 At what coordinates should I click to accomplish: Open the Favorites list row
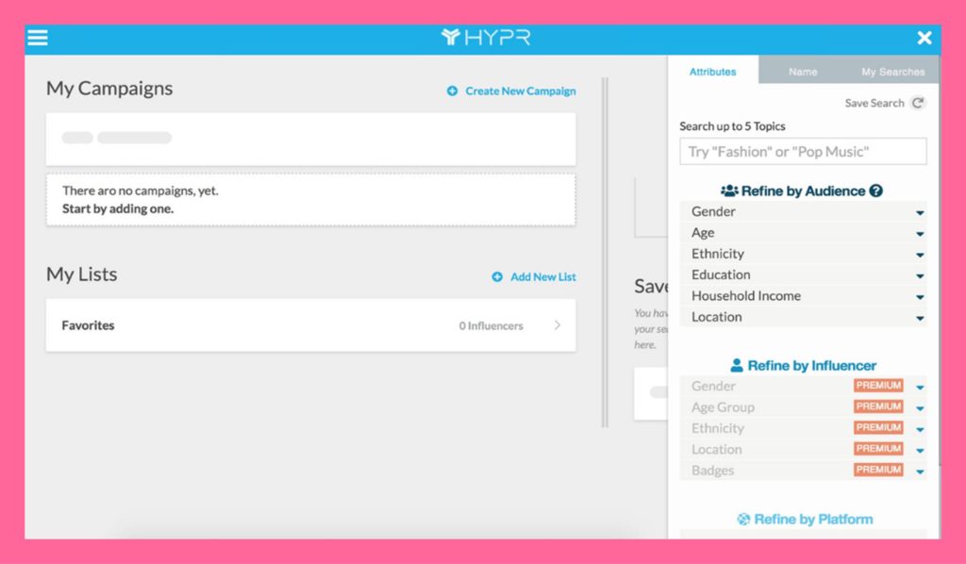(x=311, y=325)
